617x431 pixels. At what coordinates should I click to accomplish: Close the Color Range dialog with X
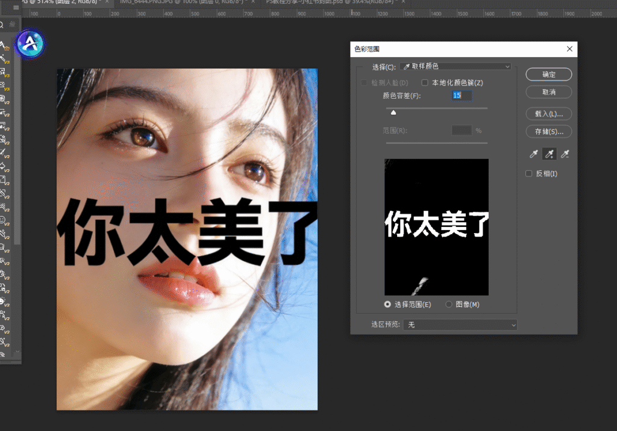pyautogui.click(x=569, y=49)
